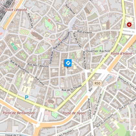Click the blue directions marker icon

(x=68, y=63)
